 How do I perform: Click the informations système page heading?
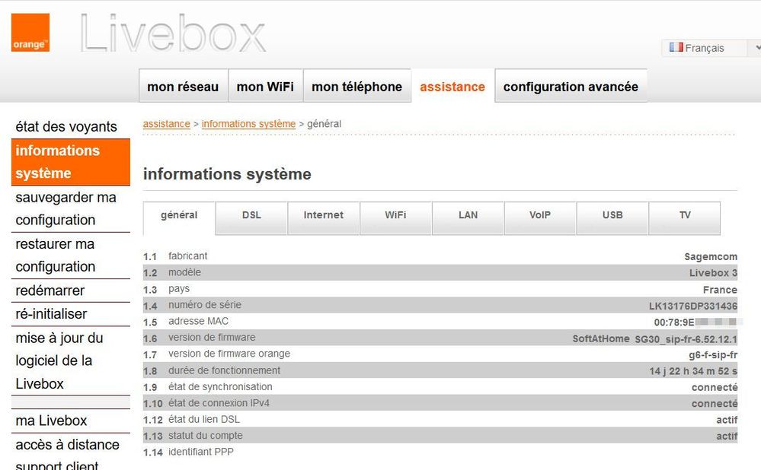tap(227, 174)
